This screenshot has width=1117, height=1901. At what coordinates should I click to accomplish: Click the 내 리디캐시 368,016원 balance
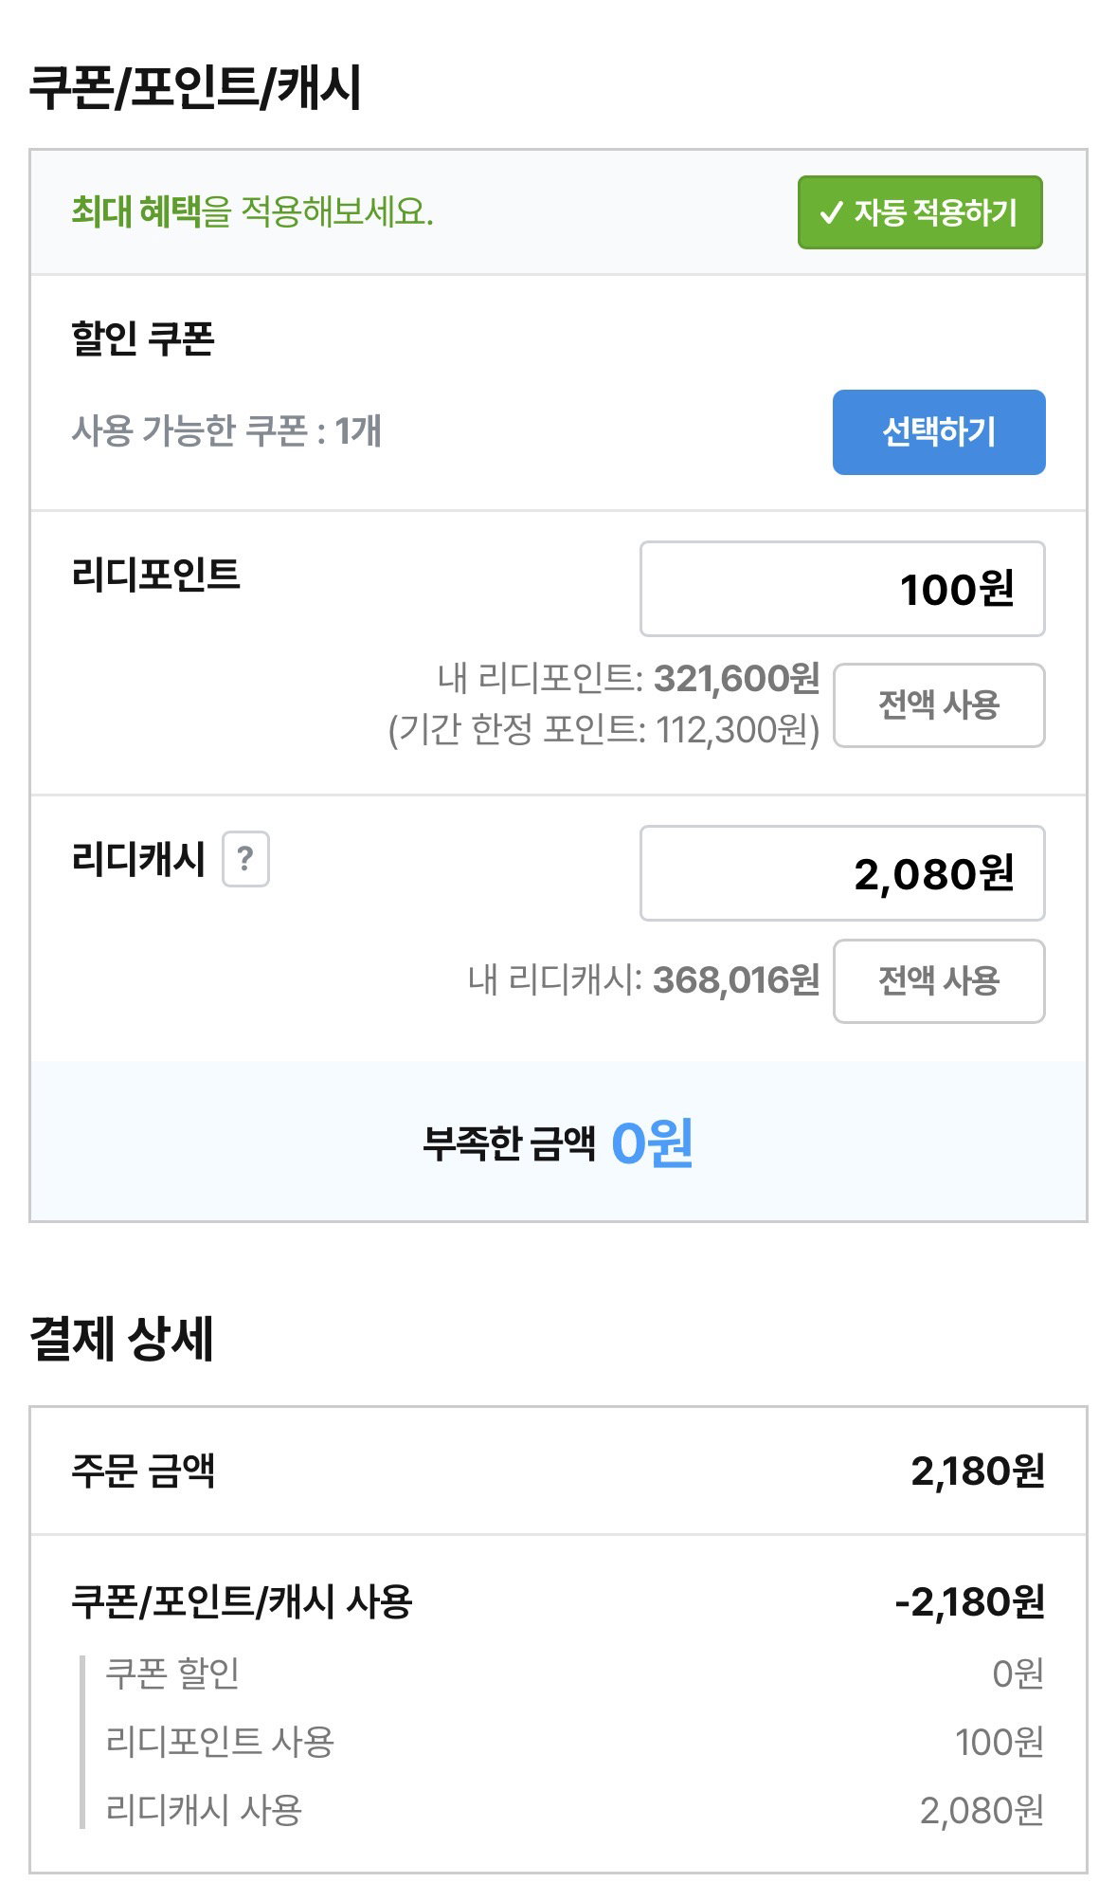643,979
